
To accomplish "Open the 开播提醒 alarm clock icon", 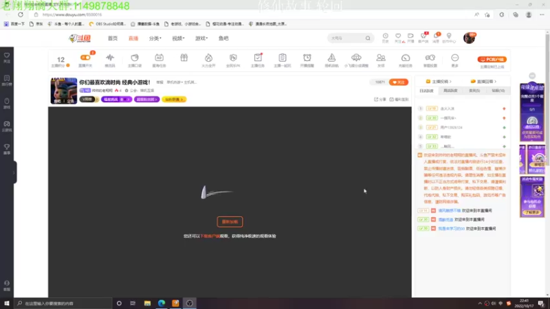I will pos(307,60).
